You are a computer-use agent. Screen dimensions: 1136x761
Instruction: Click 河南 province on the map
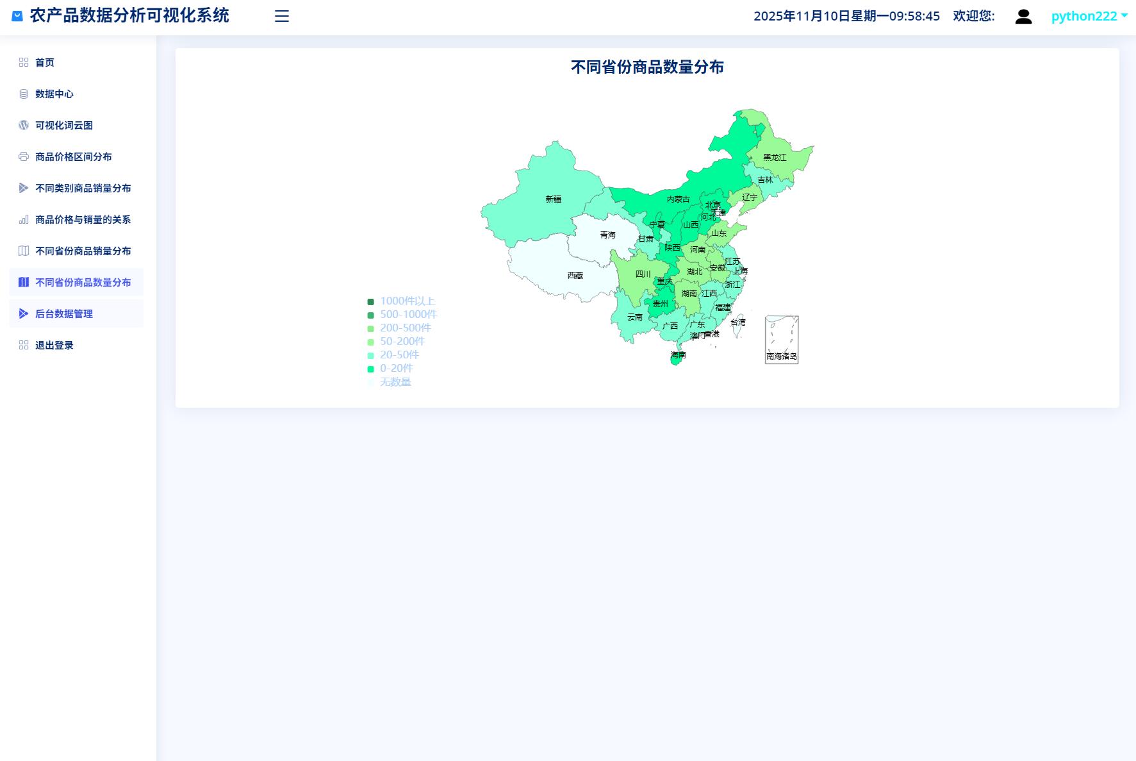point(697,249)
